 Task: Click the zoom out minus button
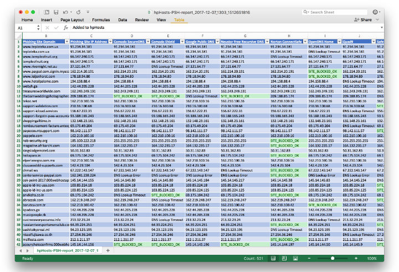309,258
